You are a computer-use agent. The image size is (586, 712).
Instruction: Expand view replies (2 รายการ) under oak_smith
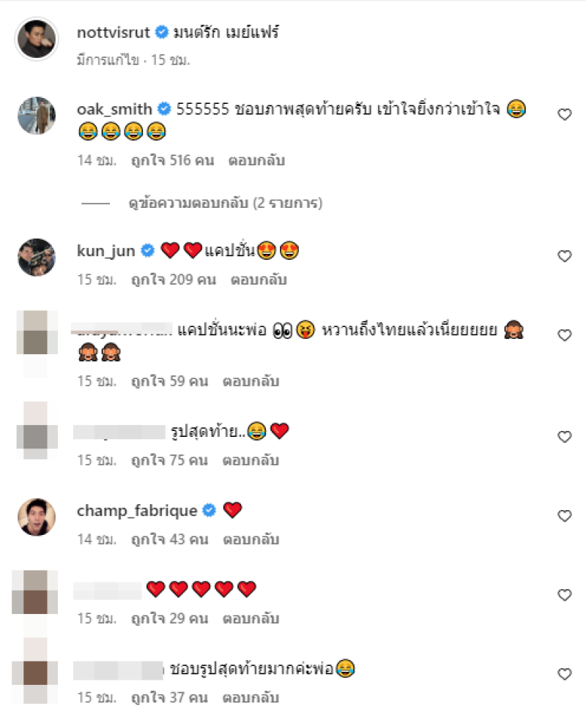pos(225,203)
